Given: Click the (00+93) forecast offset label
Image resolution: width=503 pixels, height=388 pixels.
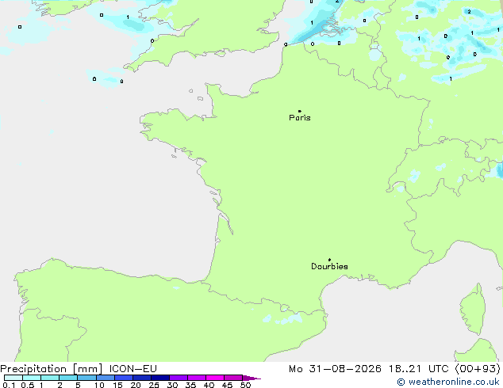Looking at the screenshot, I should 478,369.
